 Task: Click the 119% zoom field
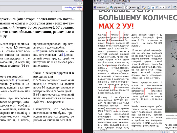162,7
